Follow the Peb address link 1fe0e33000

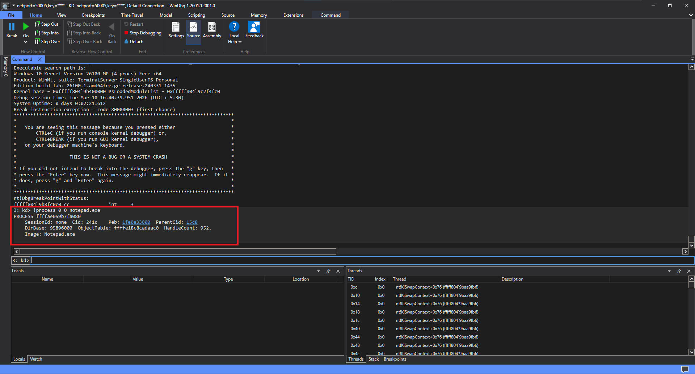point(136,222)
